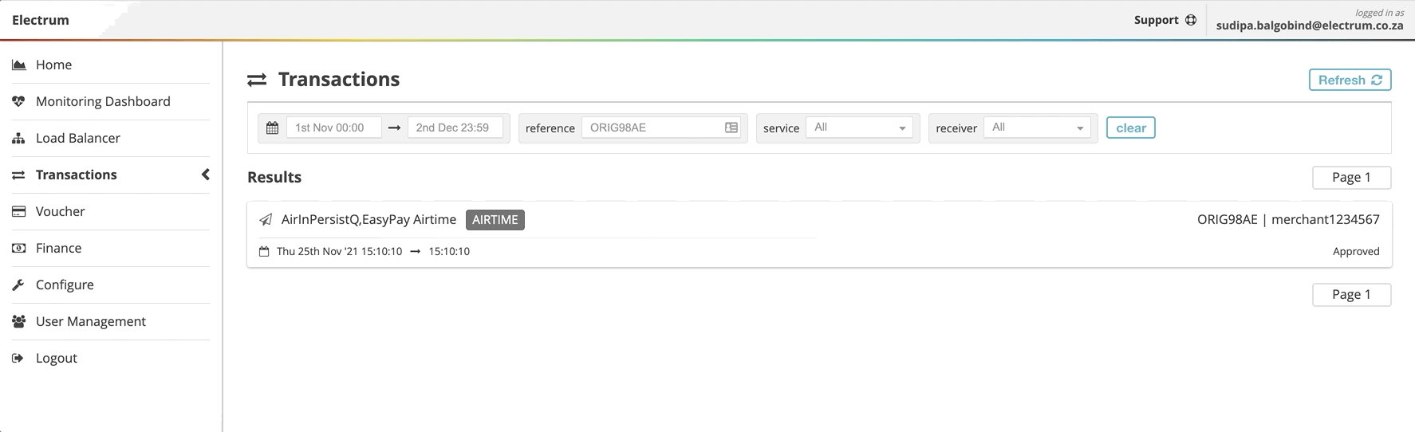
Task: Click the clear filters button
Action: click(x=1130, y=128)
